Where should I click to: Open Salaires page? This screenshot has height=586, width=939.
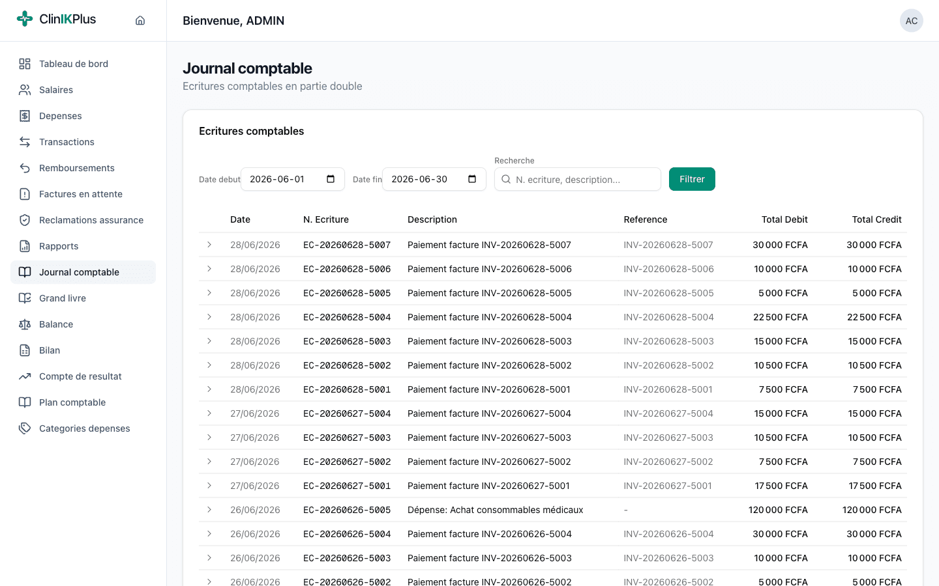click(x=83, y=90)
